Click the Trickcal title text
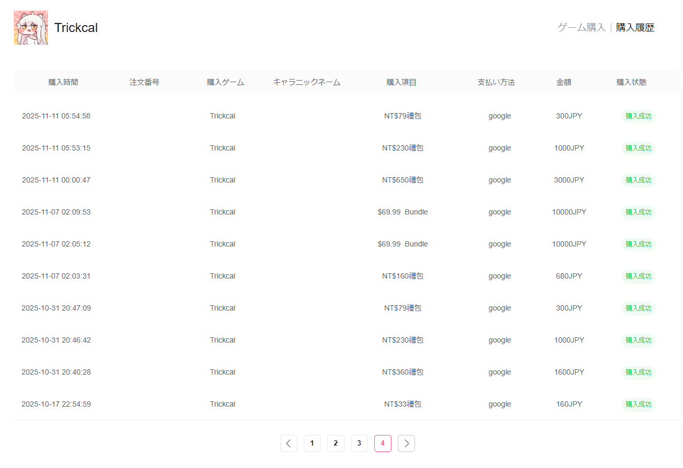 click(x=76, y=28)
